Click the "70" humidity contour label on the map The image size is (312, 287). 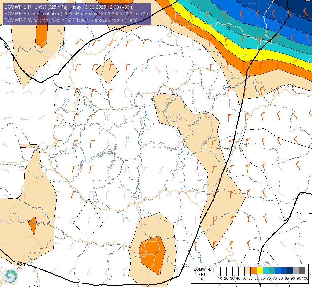(228, 28)
